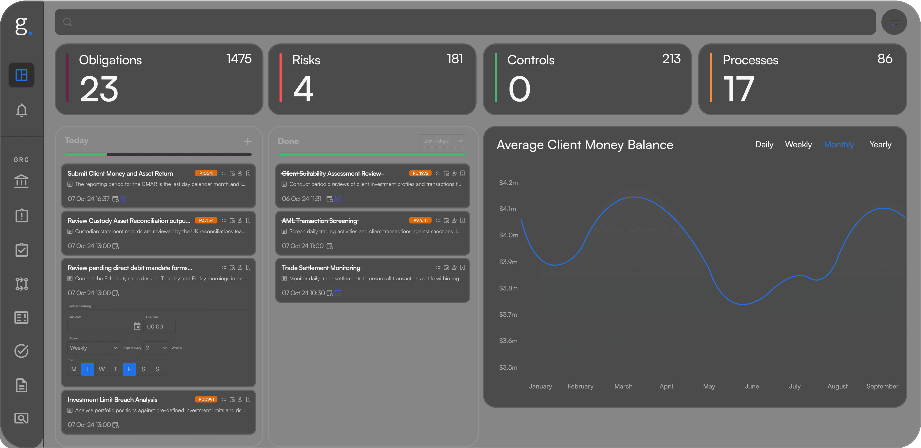Image resolution: width=921 pixels, height=448 pixels.
Task: Open the Repeat every number dropdown
Action: point(156,348)
